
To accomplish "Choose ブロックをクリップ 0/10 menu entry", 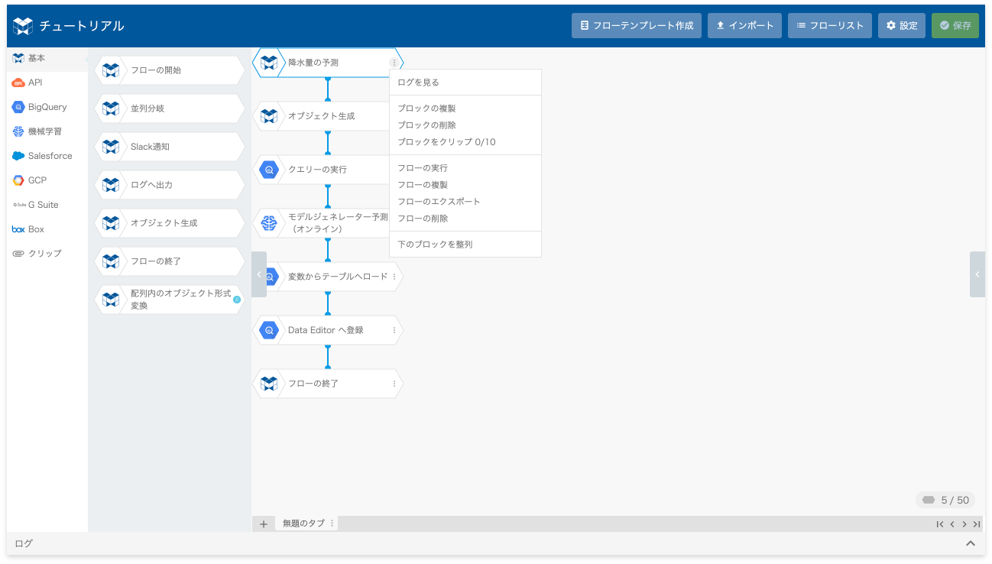I will pos(465,142).
